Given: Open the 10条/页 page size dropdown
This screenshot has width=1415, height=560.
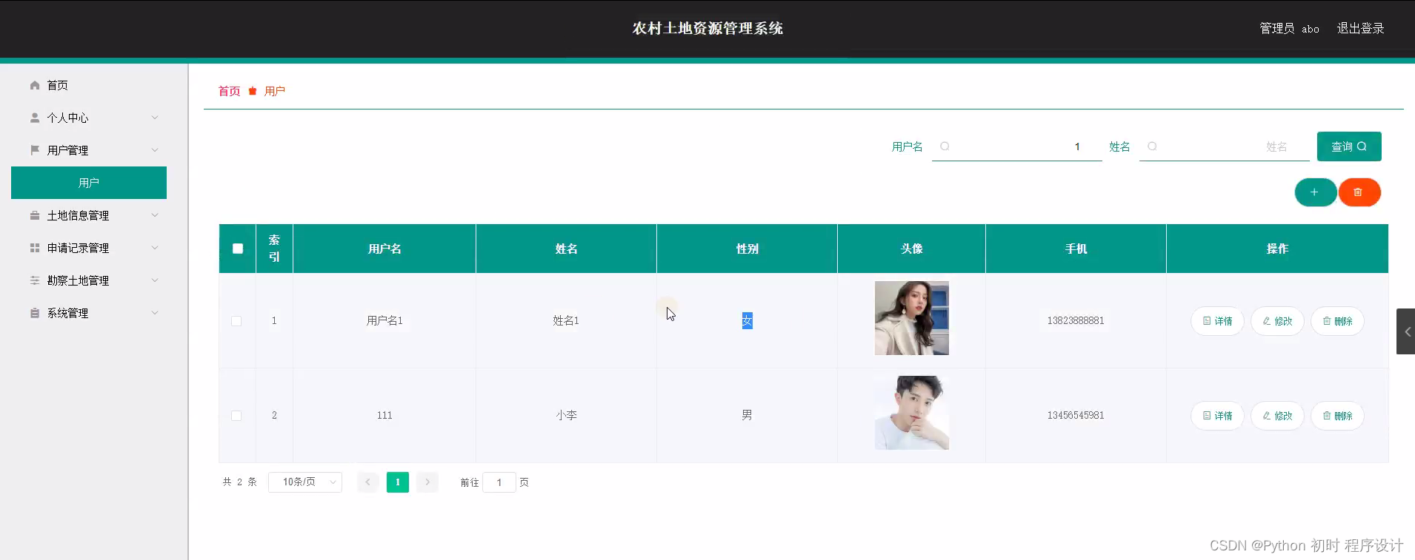Looking at the screenshot, I should click(305, 482).
